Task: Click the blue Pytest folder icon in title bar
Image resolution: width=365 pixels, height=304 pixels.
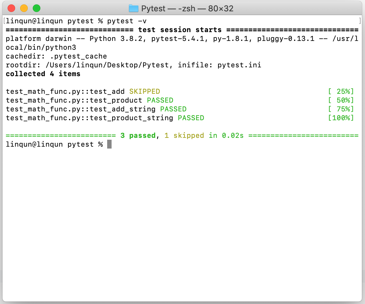Action: point(133,8)
